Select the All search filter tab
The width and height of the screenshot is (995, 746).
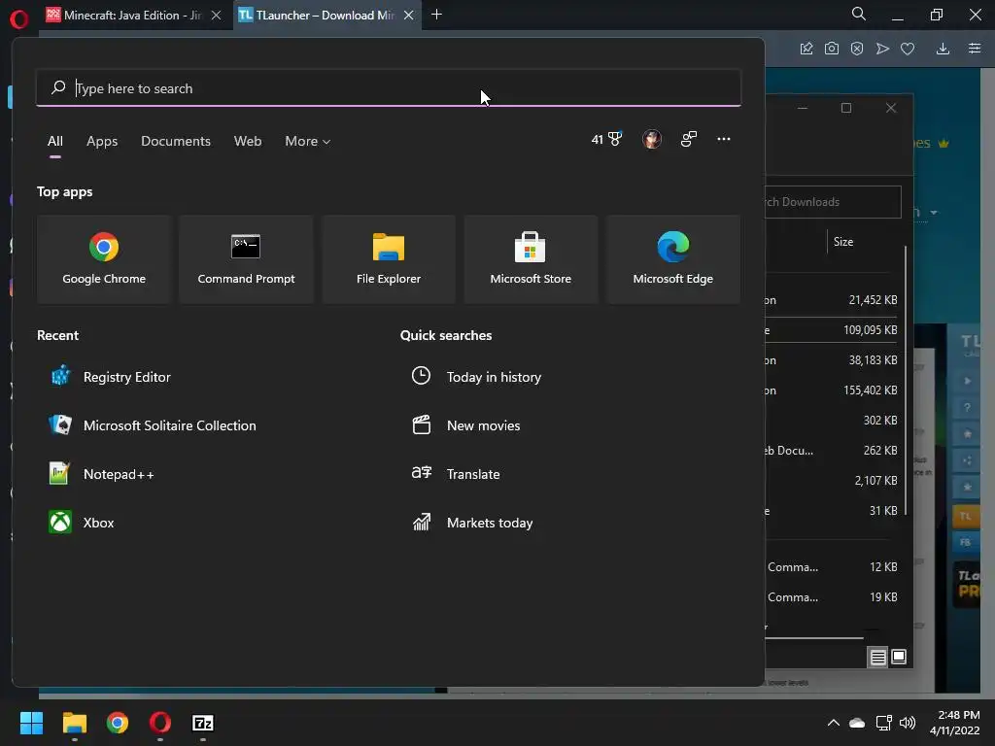[55, 141]
